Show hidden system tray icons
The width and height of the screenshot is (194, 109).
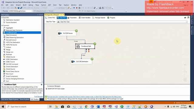click(165, 107)
